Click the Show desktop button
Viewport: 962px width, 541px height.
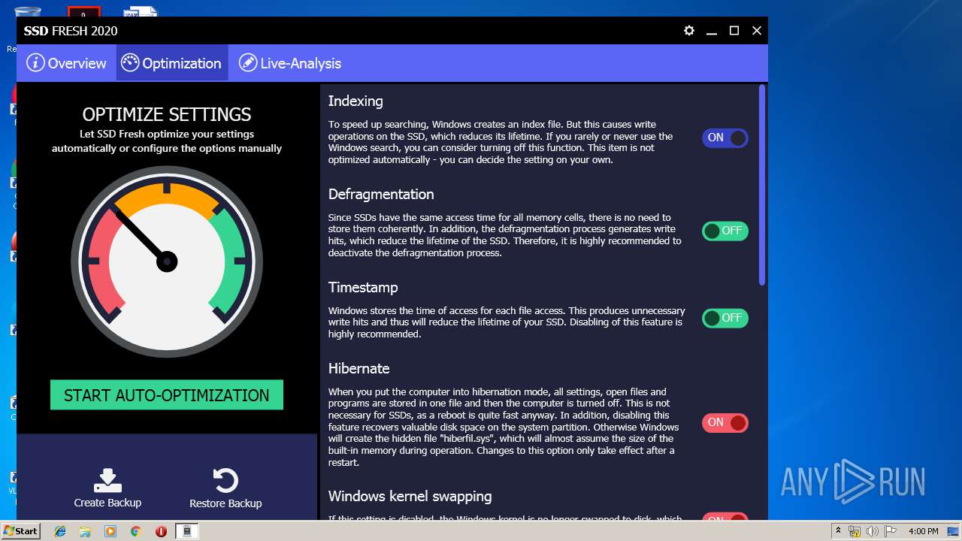[954, 531]
